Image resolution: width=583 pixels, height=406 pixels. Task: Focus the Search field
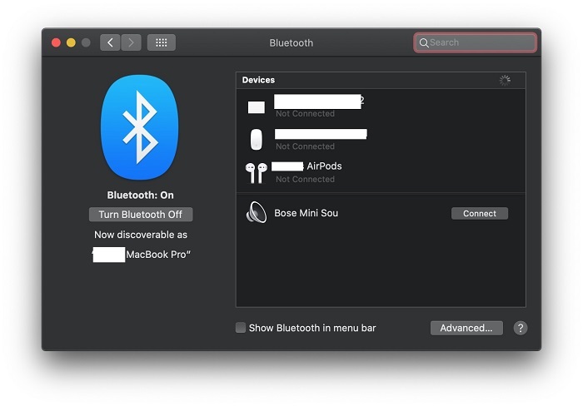coord(475,42)
